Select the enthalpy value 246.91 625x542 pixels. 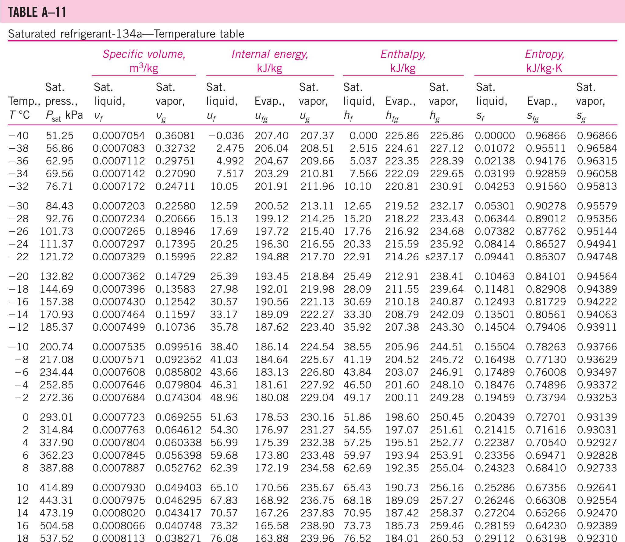pyautogui.click(x=447, y=372)
